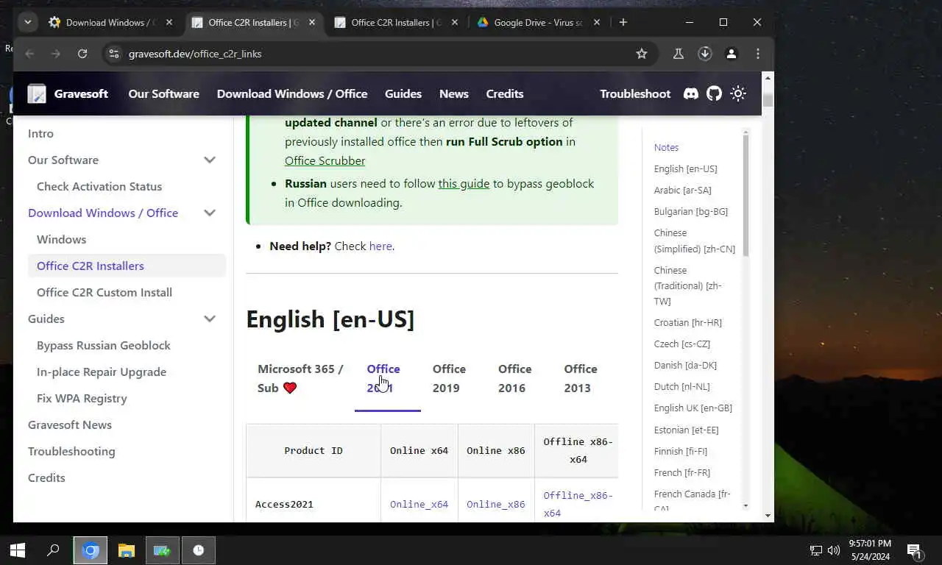Open the Discord icon link in navbar
942x565 pixels.
690,93
